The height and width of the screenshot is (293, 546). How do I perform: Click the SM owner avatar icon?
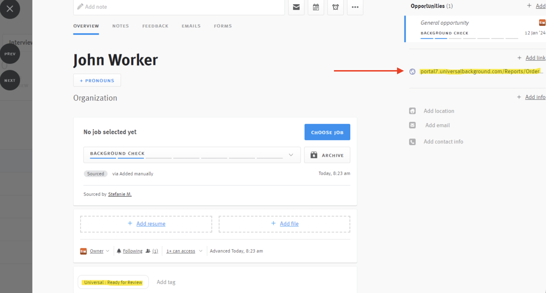coord(83,251)
